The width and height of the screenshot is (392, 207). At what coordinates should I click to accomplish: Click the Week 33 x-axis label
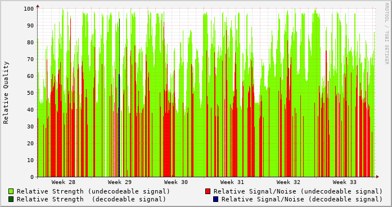(x=345, y=182)
